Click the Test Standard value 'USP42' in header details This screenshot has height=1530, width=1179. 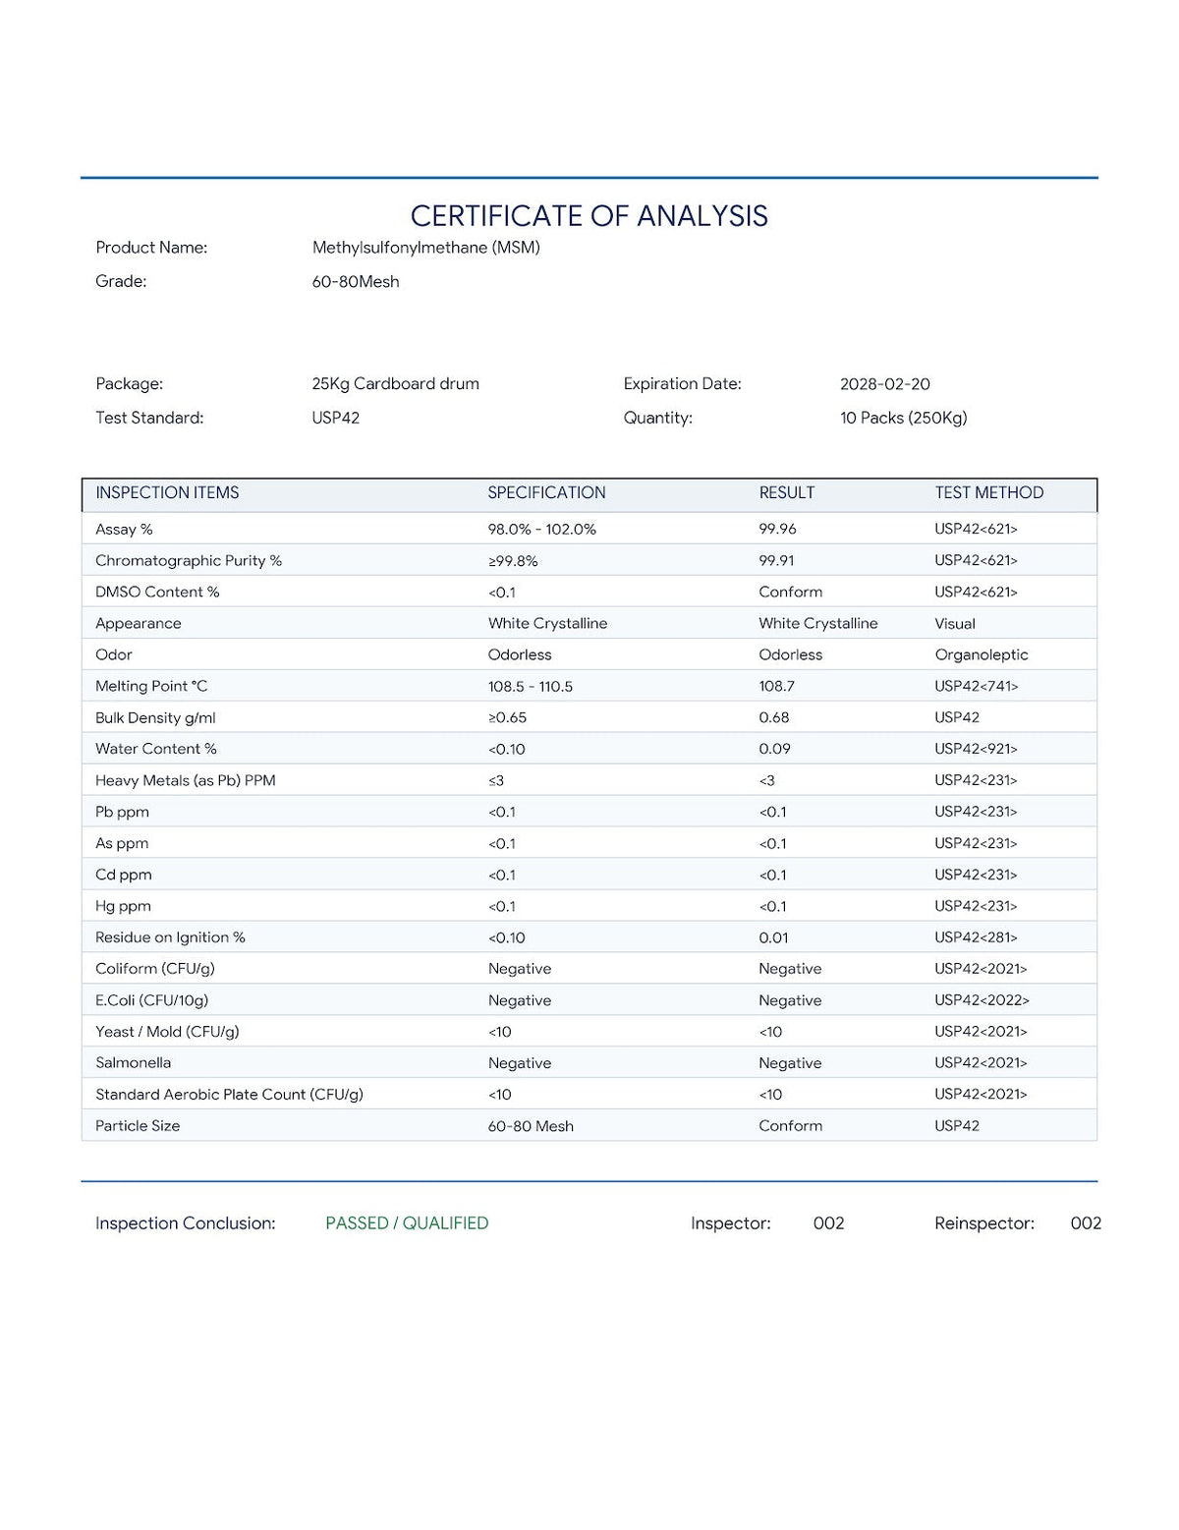coord(336,418)
